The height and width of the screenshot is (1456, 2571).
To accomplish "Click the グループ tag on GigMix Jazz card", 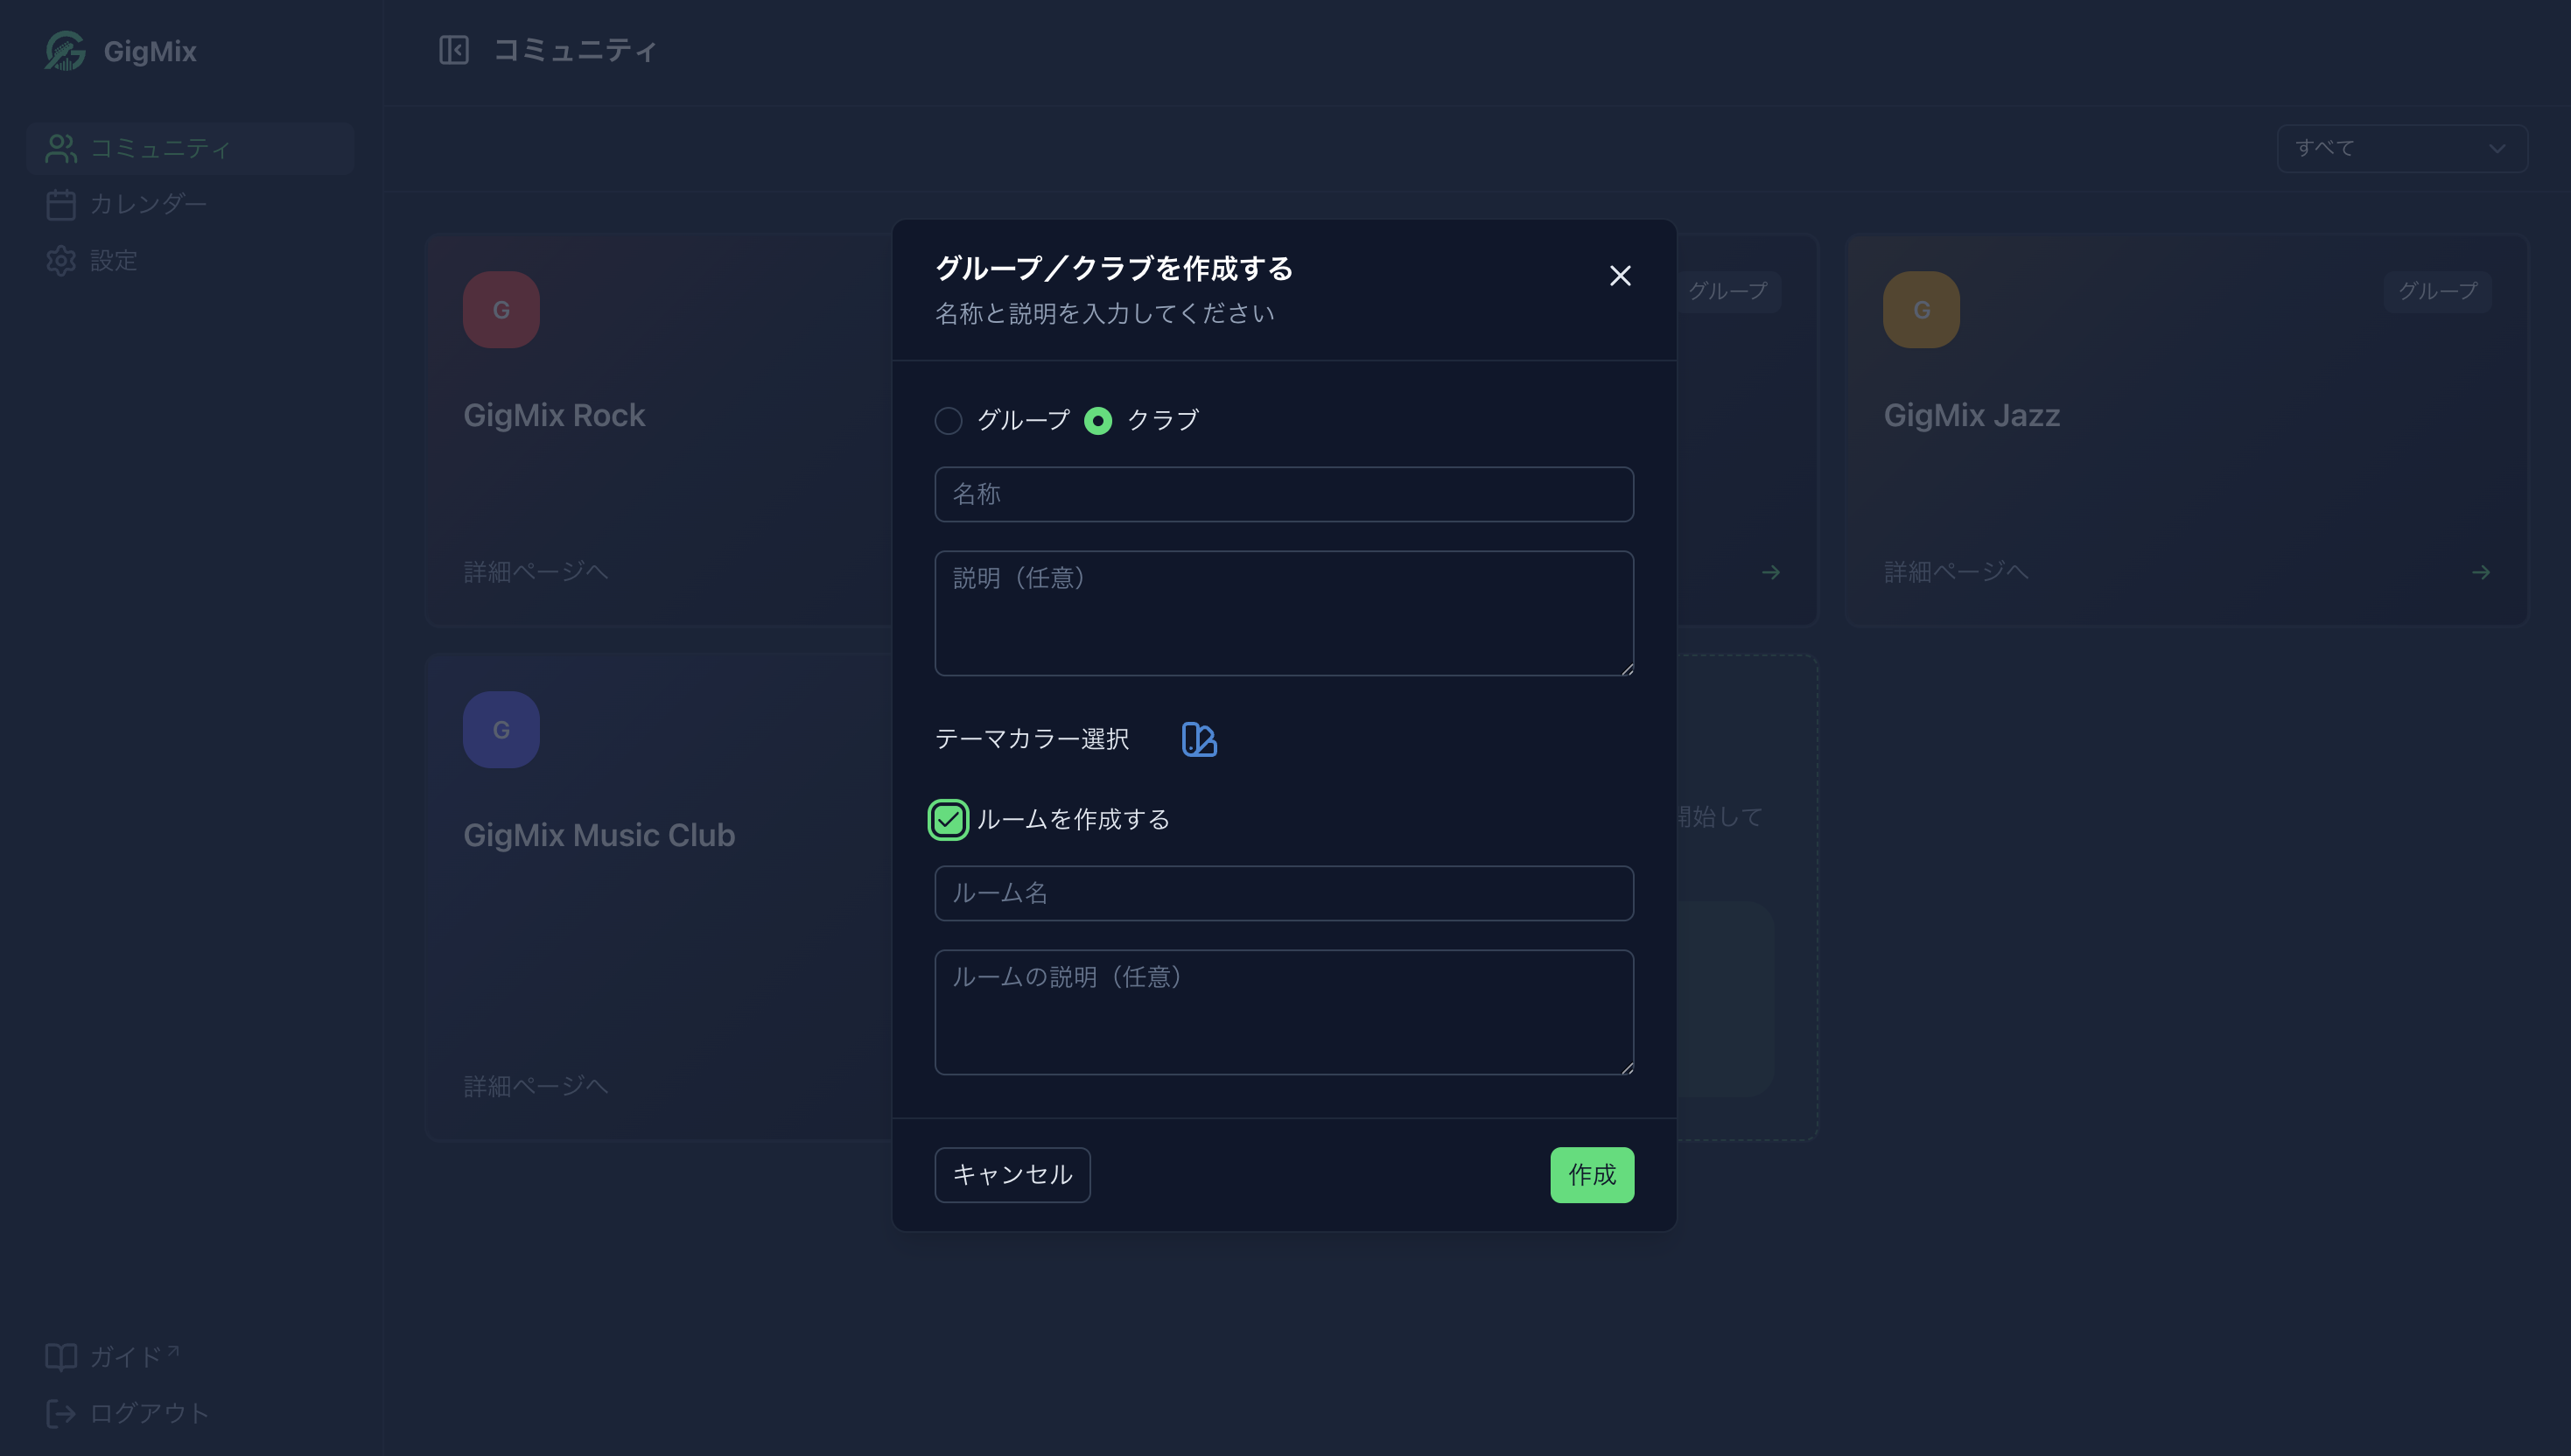I will pos(2437,291).
